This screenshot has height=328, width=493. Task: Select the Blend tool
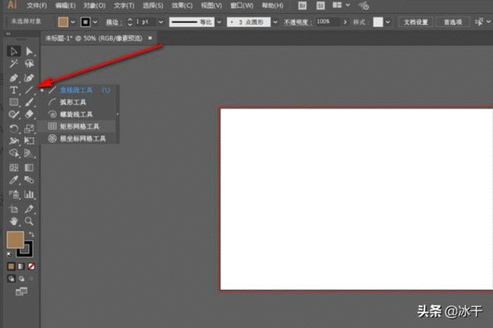pyautogui.click(x=29, y=180)
